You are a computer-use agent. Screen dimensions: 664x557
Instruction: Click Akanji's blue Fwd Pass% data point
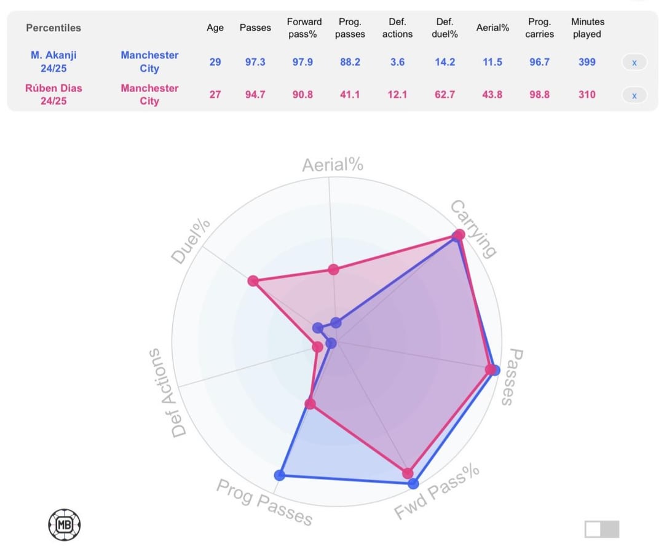click(x=413, y=483)
